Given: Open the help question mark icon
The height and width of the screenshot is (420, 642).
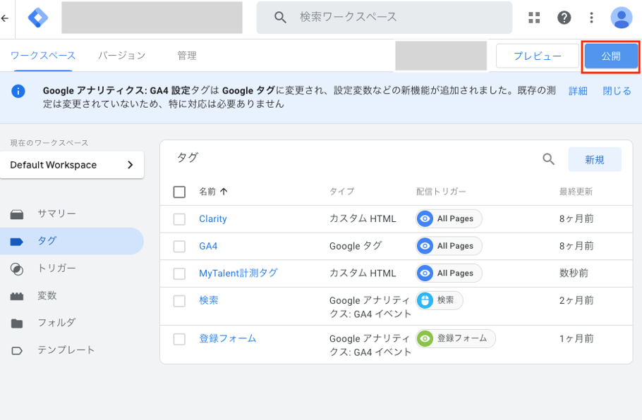Looking at the screenshot, I should point(564,18).
